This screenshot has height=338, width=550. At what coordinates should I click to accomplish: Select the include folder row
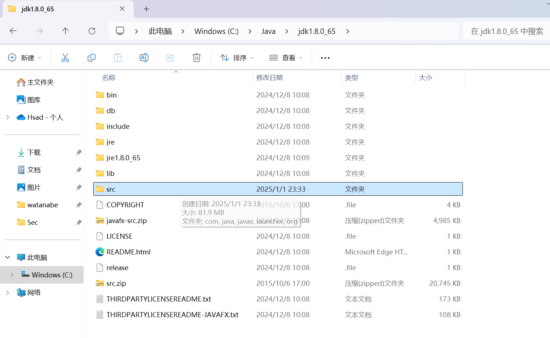coord(278,126)
